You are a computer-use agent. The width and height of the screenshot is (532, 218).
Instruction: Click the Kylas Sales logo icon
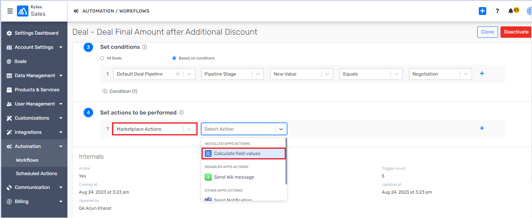[22, 11]
